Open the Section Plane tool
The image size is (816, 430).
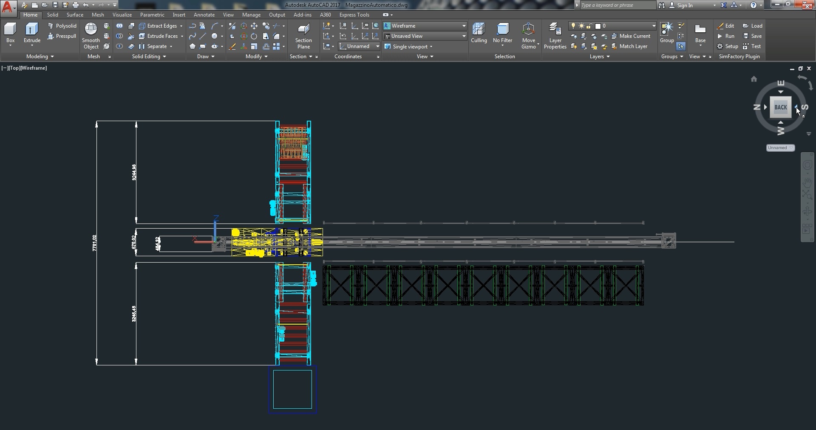(x=303, y=30)
